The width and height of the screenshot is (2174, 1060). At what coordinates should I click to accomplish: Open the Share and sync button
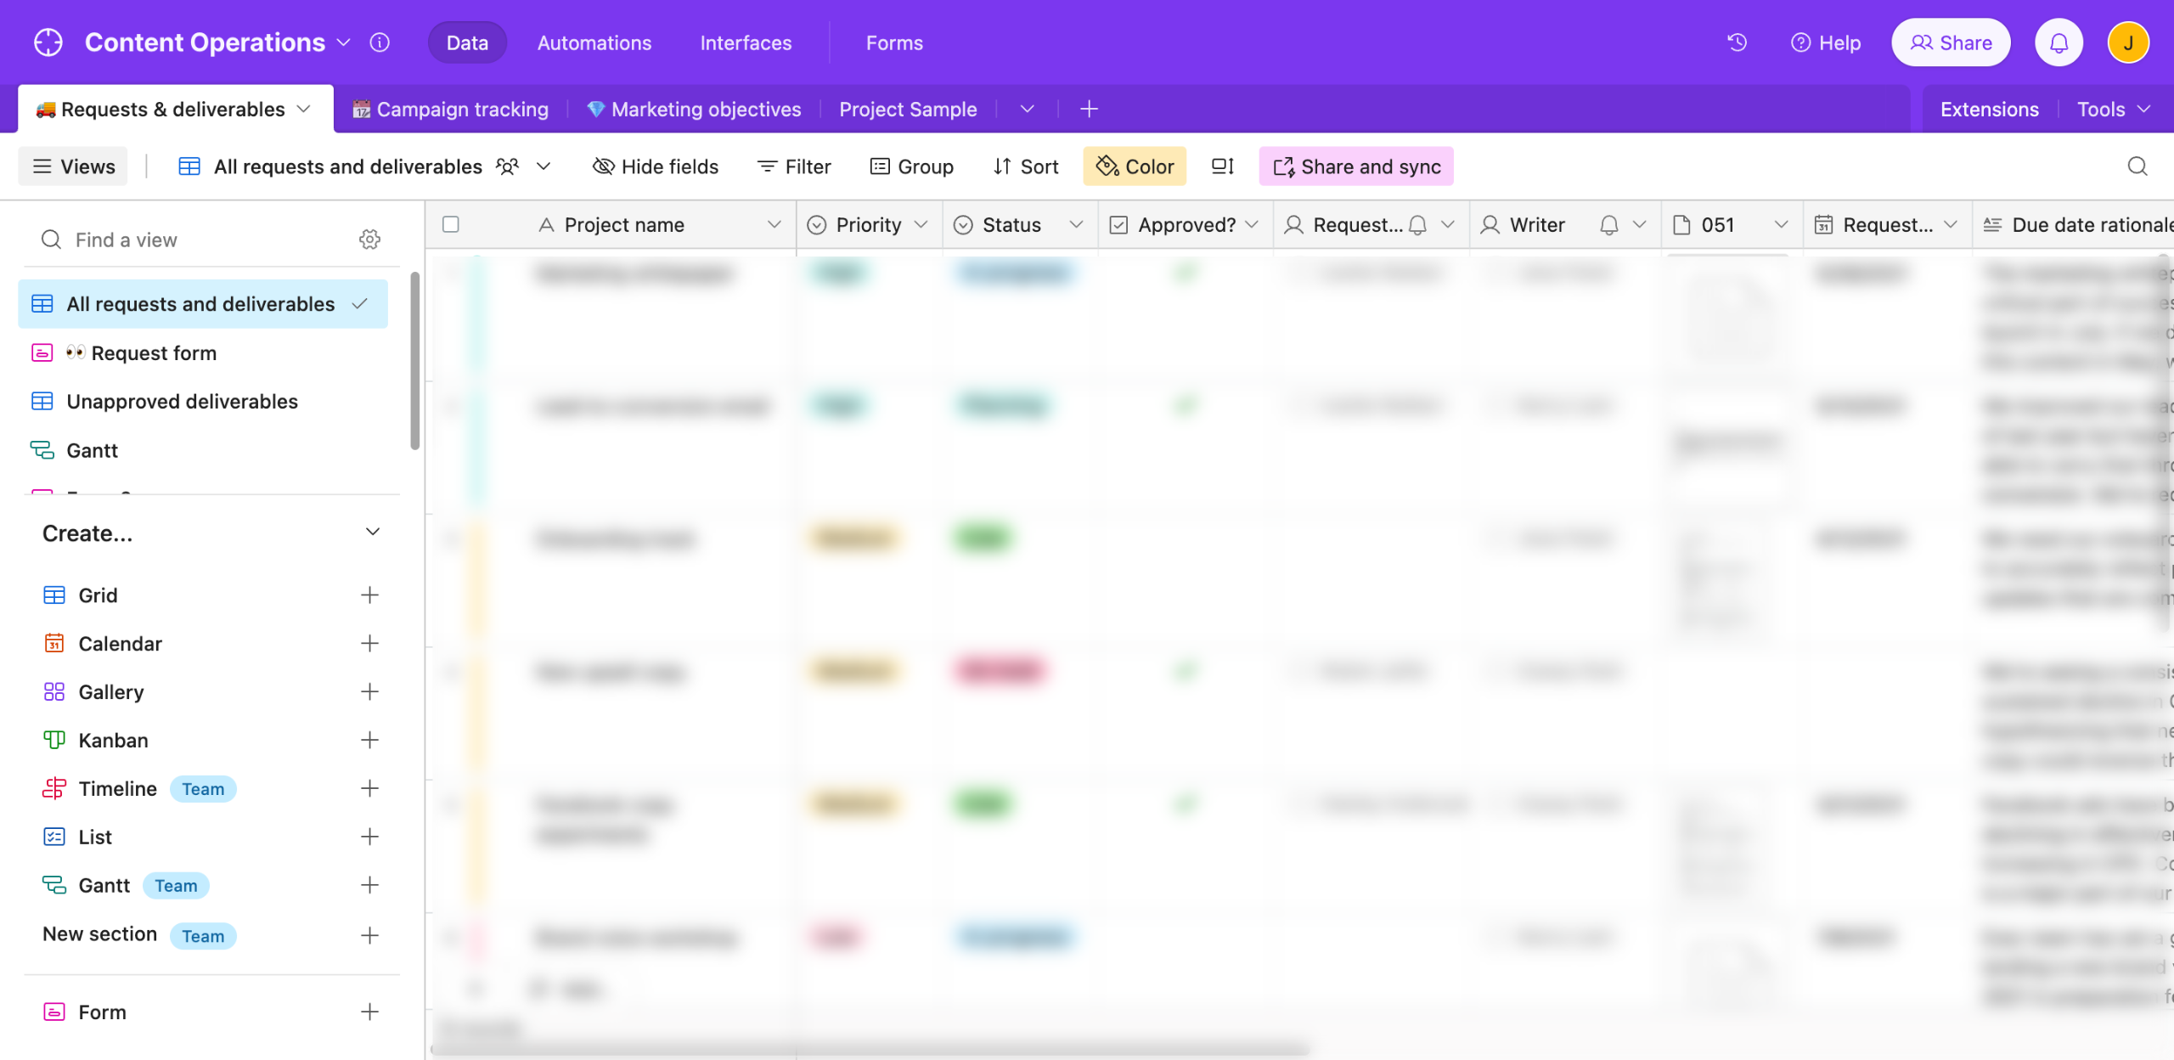click(1356, 166)
